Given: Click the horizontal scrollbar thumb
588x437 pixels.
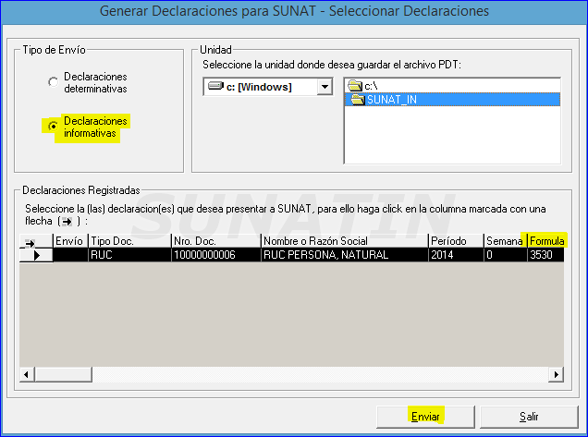Looking at the screenshot, I should (x=64, y=374).
